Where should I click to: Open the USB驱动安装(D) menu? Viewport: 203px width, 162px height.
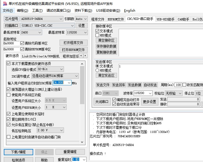pyautogui.click(x=108, y=11)
